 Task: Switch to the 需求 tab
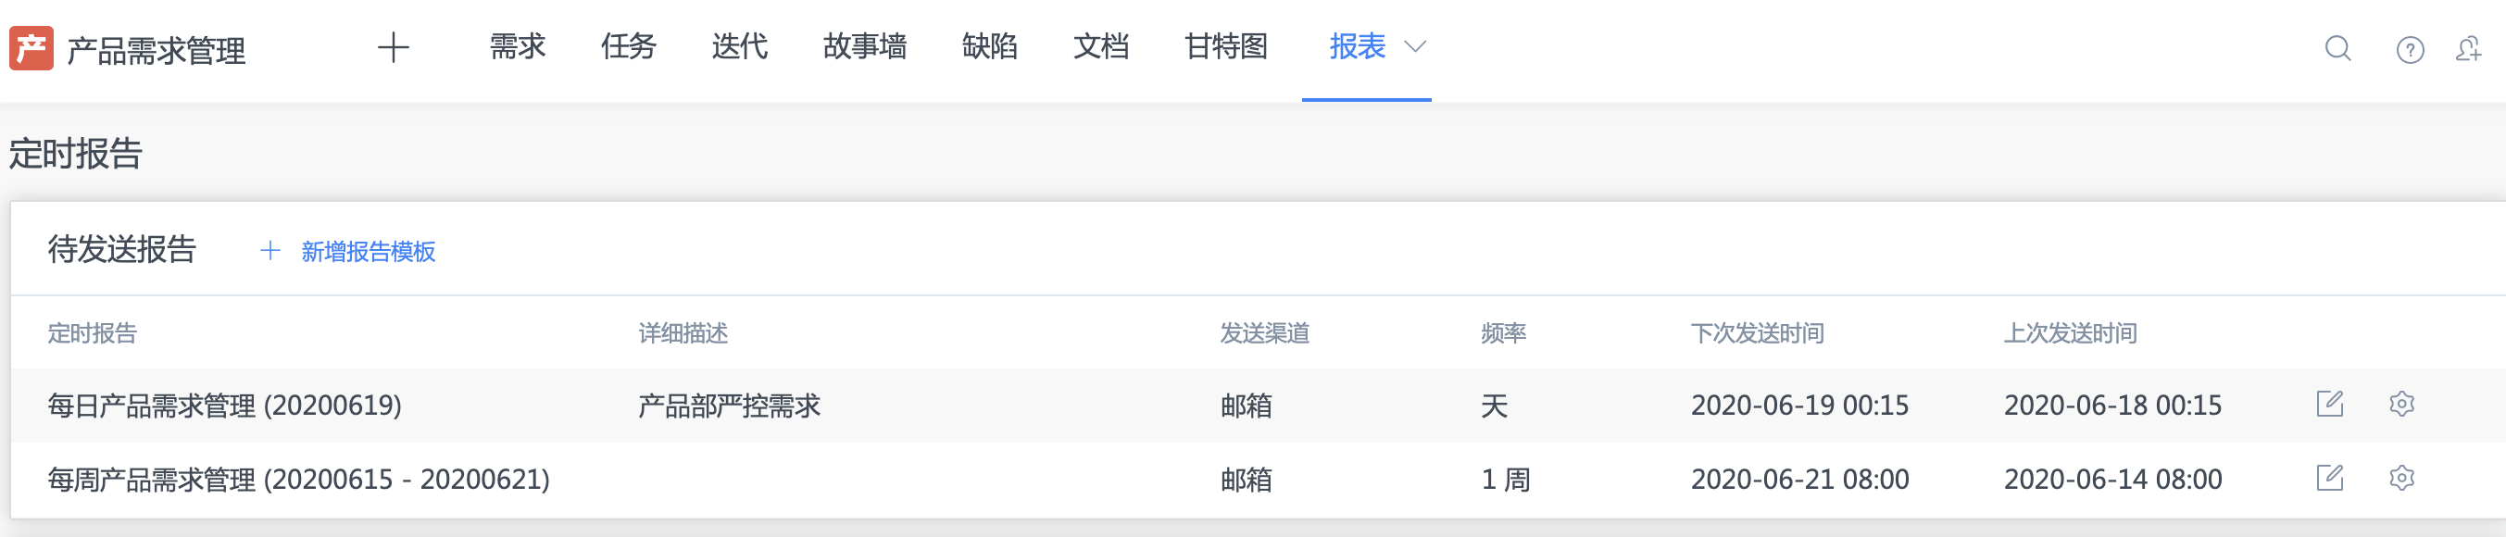[x=517, y=46]
